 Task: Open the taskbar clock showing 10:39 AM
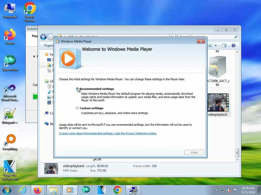248,190
